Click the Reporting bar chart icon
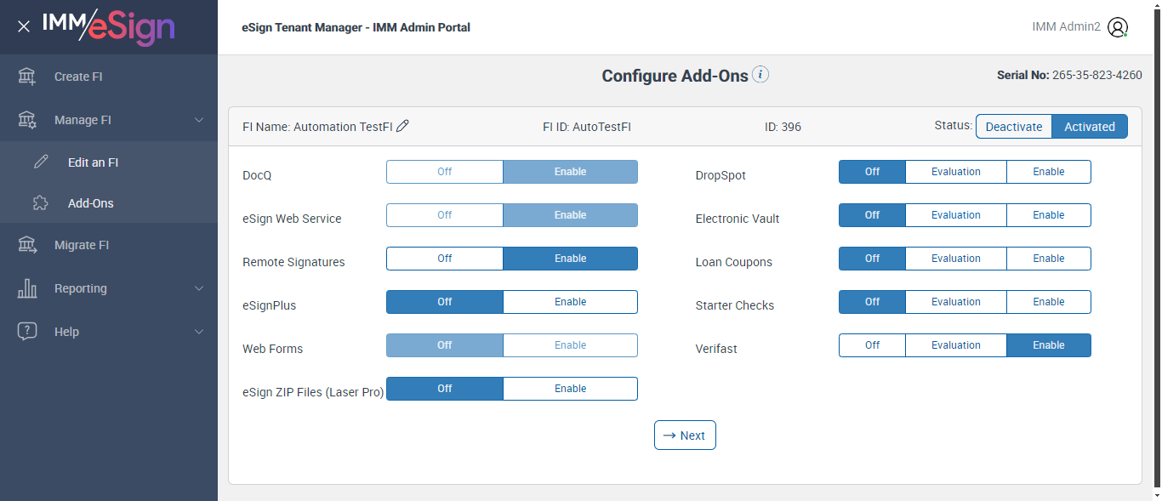This screenshot has height=501, width=1162. [x=27, y=288]
